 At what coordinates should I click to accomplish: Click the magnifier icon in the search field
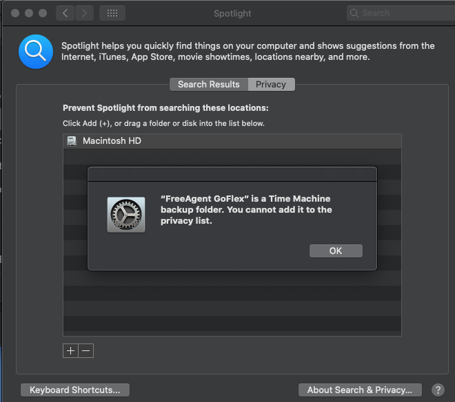pos(354,13)
